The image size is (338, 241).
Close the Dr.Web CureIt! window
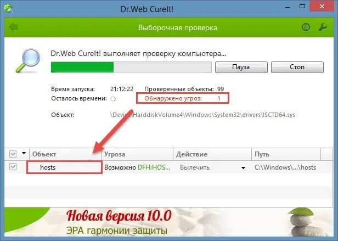tap(322, 7)
